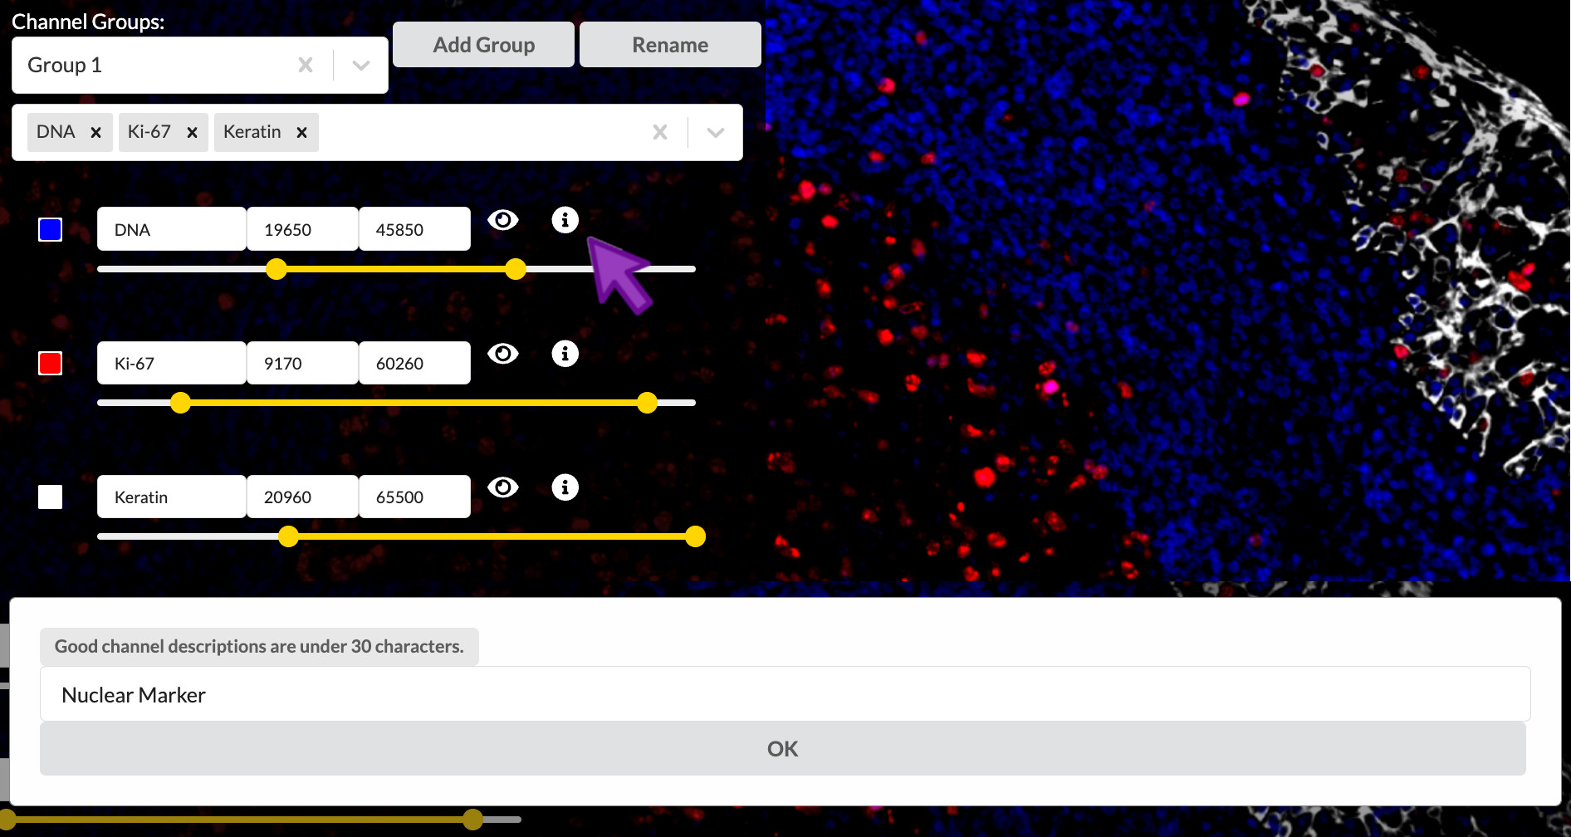1571x837 pixels.
Task: Toggle Keratin channel visibility eye
Action: pos(502,487)
